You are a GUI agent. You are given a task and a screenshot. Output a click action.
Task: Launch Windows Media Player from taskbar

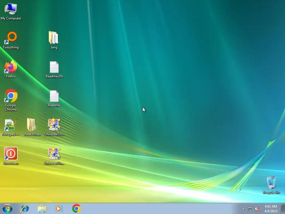[59, 208]
